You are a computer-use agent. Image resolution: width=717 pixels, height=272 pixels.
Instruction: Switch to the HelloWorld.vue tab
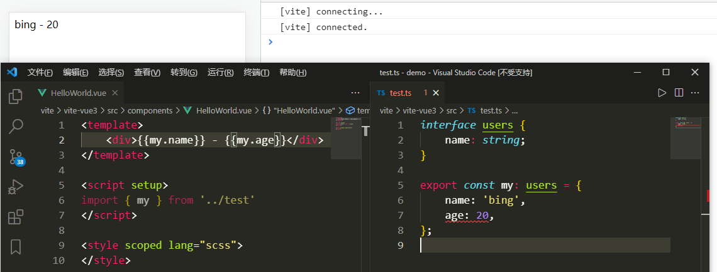pos(78,93)
